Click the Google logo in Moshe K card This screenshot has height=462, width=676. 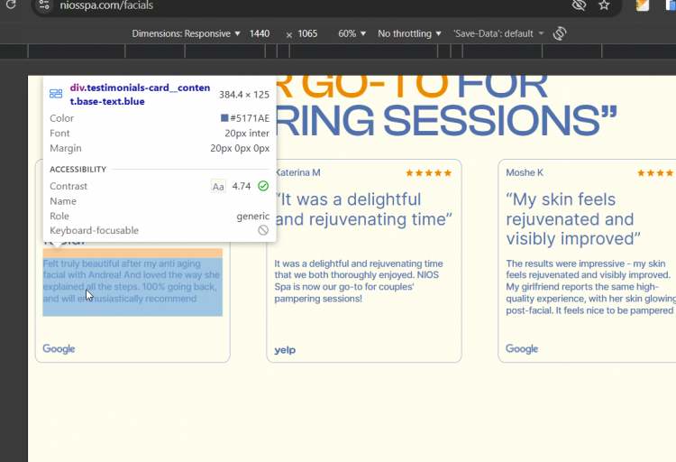pos(522,348)
